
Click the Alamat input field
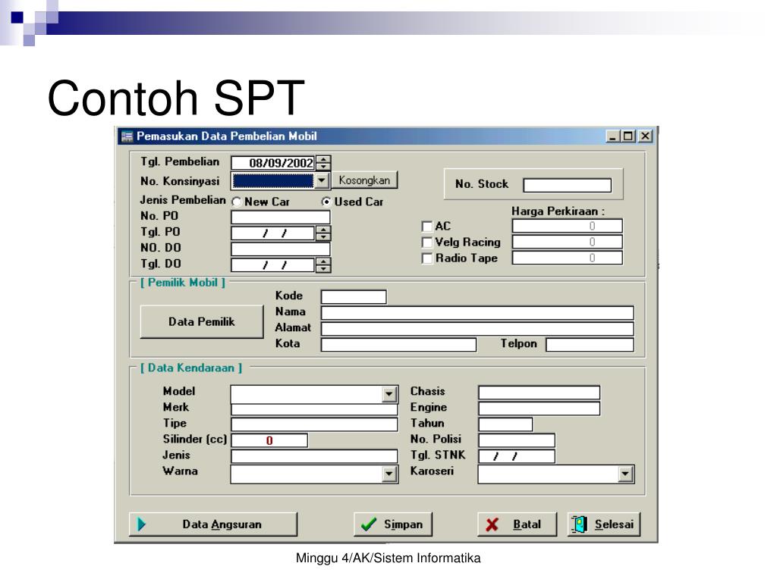pyautogui.click(x=478, y=329)
